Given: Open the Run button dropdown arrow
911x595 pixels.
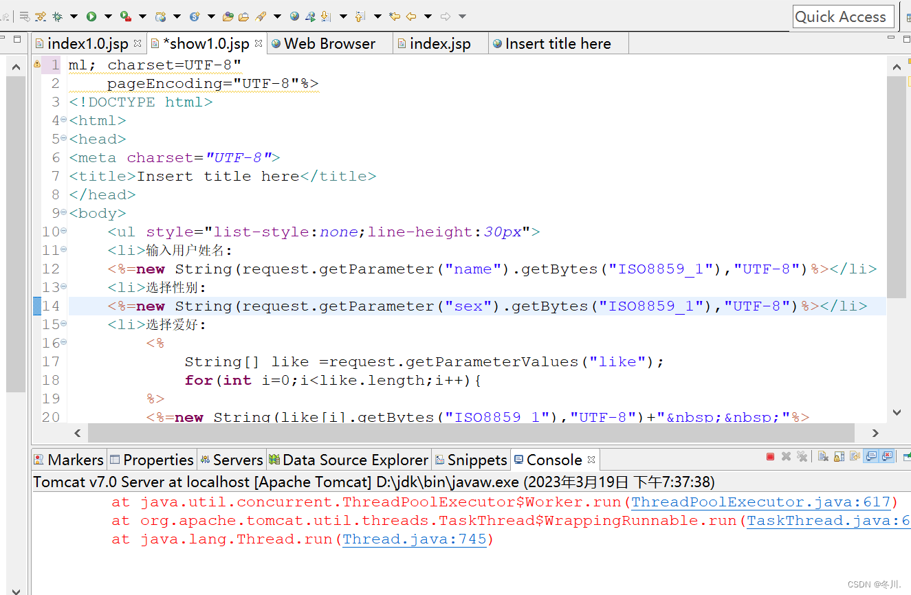Looking at the screenshot, I should (108, 16).
